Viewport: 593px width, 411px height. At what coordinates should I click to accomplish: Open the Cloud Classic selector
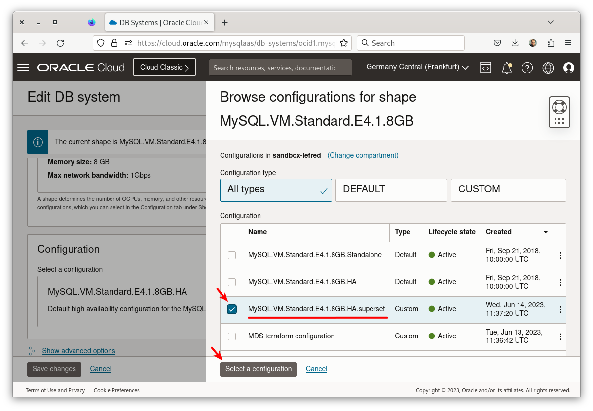(164, 67)
